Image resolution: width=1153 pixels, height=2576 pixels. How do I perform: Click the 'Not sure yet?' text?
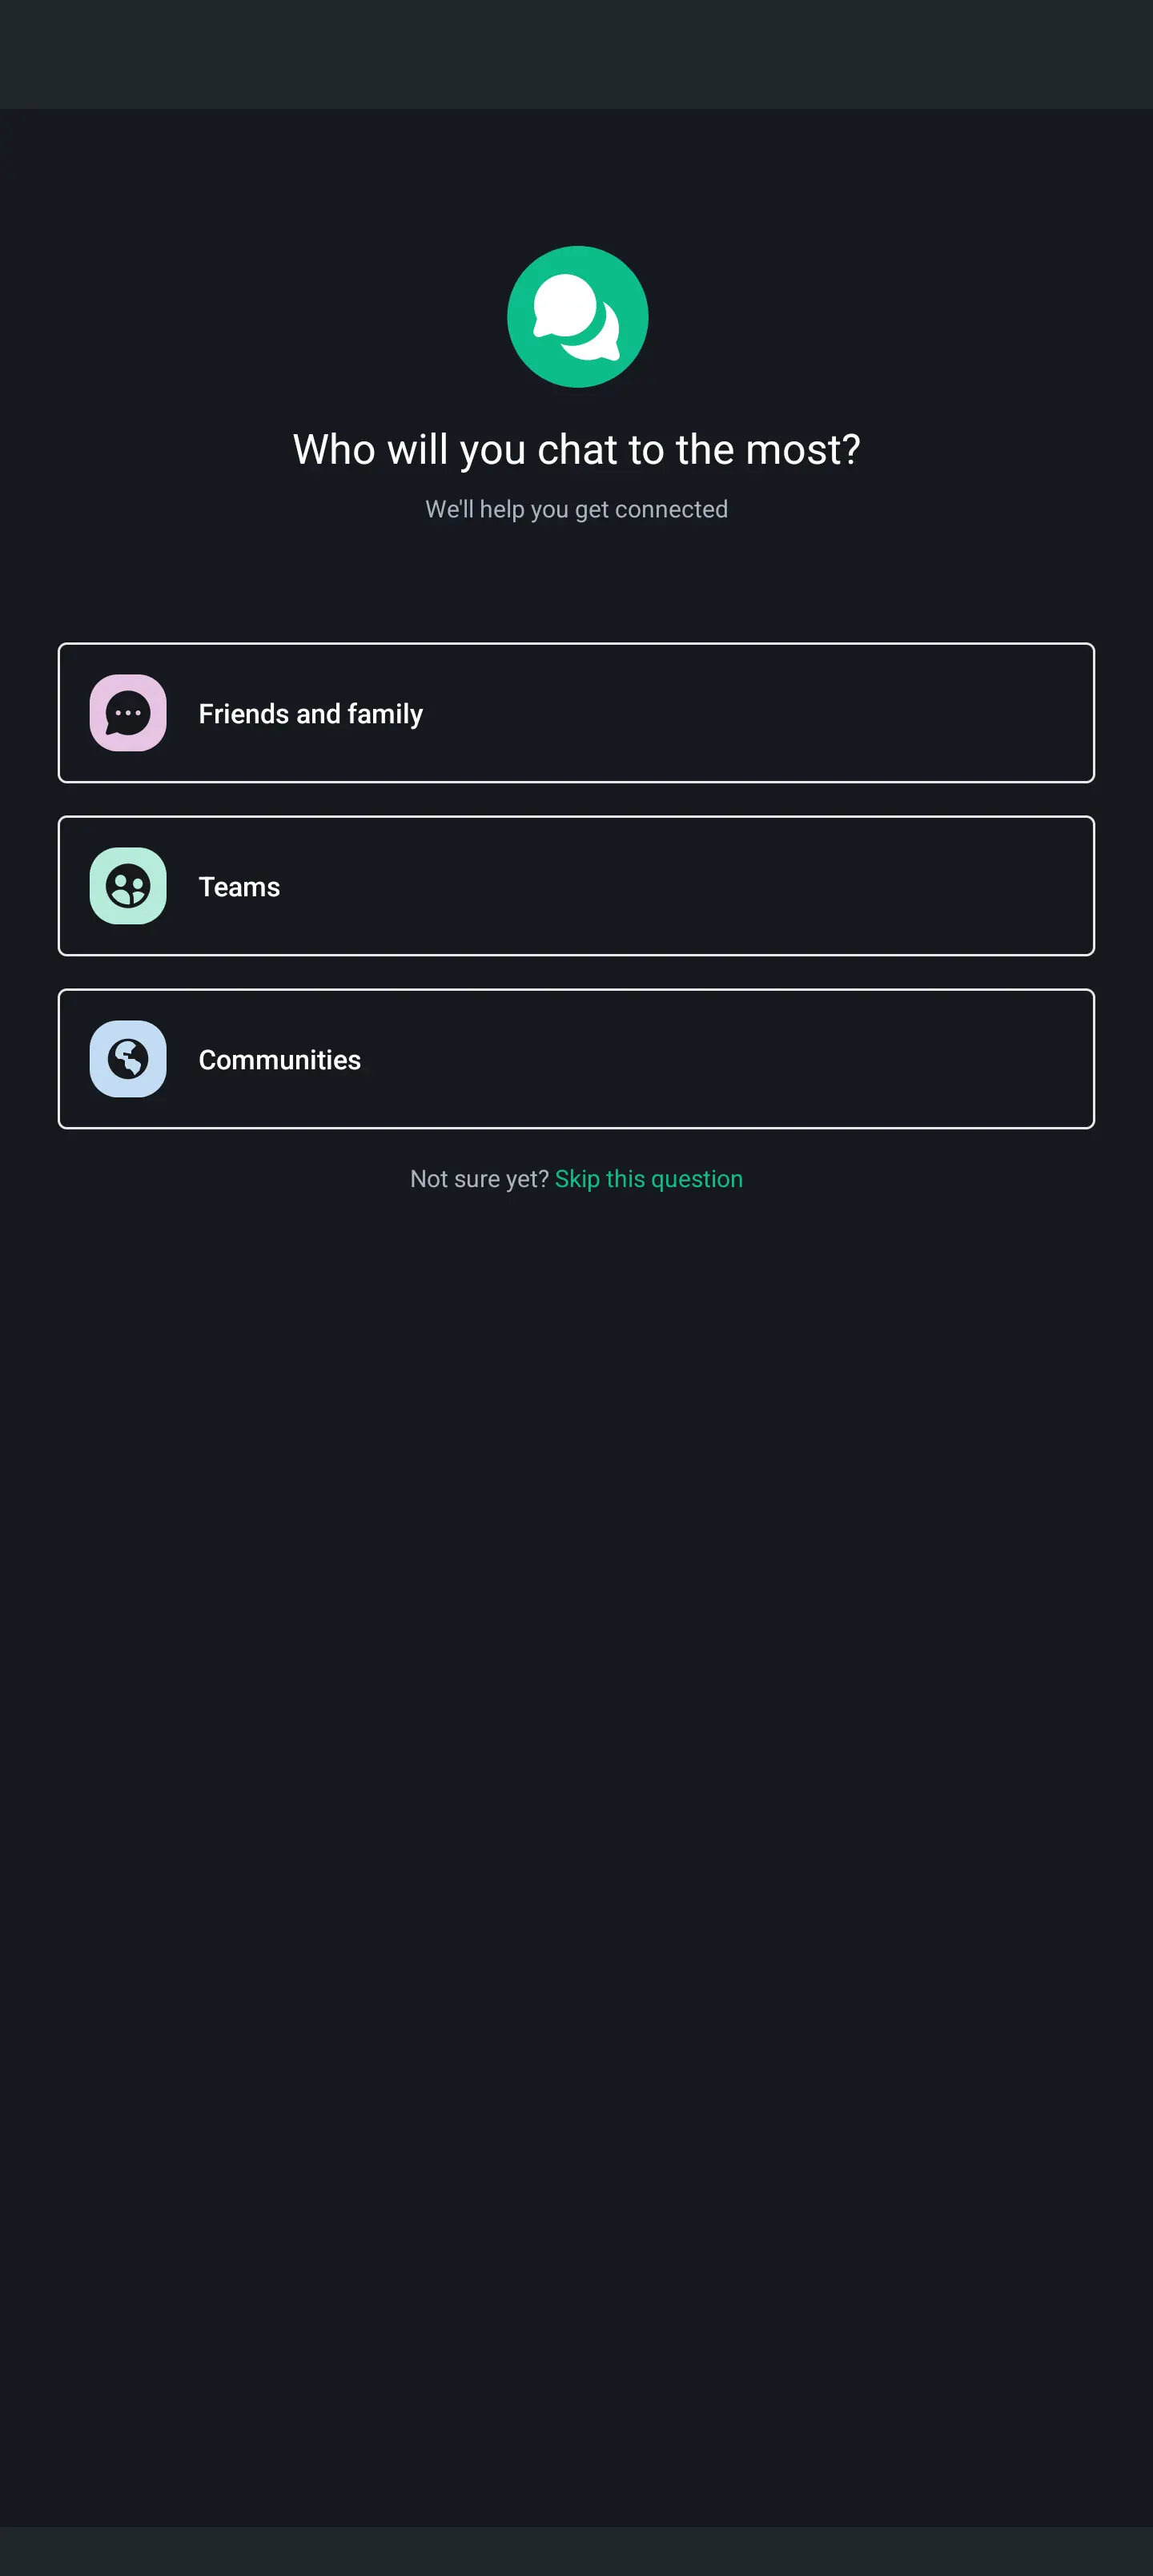tap(479, 1179)
